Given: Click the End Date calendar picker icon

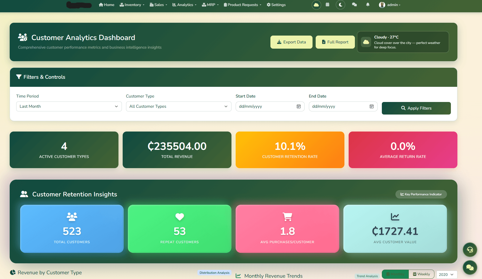Looking at the screenshot, I should pos(372,106).
